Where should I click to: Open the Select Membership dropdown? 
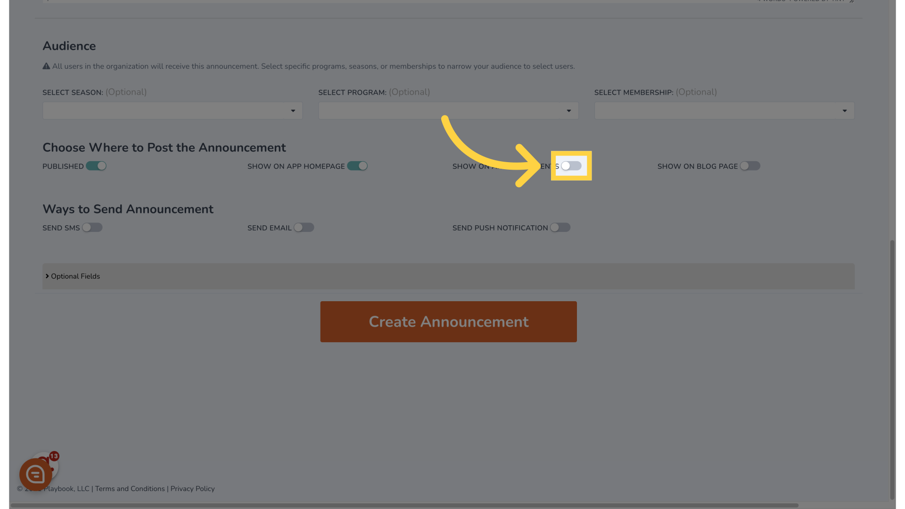(724, 111)
